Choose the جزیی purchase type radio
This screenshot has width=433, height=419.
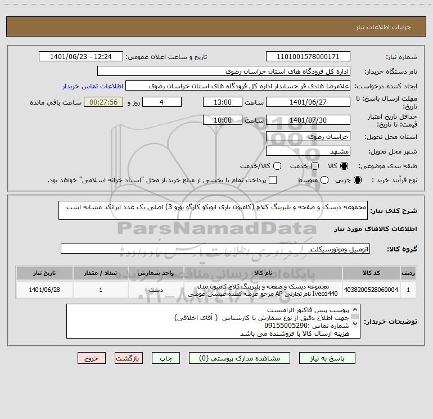pyautogui.click(x=357, y=180)
